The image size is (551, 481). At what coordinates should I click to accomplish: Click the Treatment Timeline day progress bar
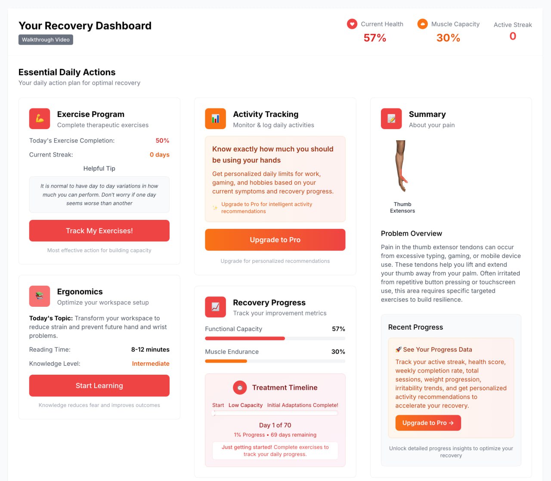pos(275,413)
